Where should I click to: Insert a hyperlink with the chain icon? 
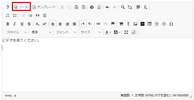98,24
